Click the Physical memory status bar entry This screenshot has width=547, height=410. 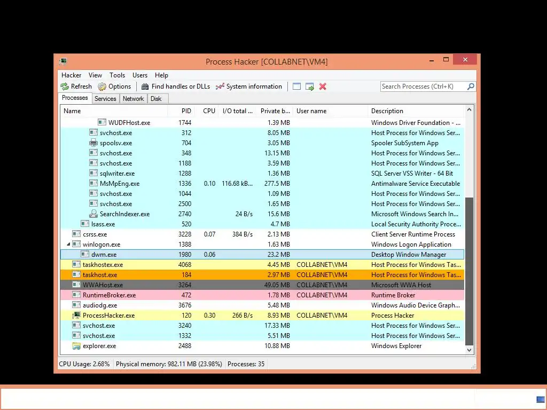[x=169, y=364]
